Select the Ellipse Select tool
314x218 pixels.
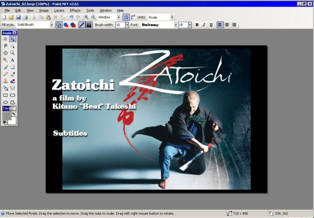(x=5, y=53)
